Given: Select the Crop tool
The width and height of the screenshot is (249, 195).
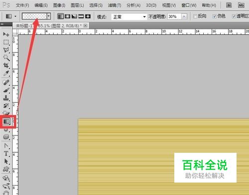Looking at the screenshot, I should (6, 65).
